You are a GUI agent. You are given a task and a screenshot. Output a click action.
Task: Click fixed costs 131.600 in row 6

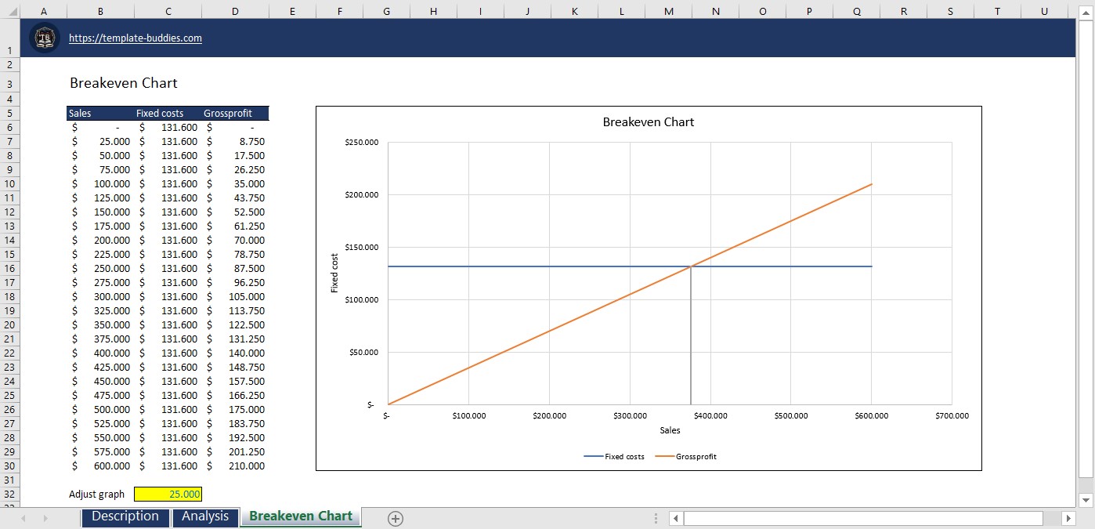pyautogui.click(x=168, y=127)
